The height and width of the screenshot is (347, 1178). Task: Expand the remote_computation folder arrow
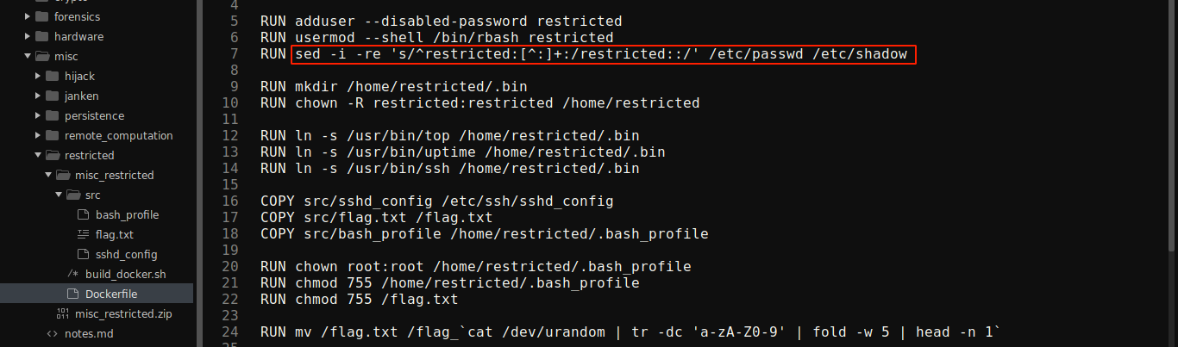tap(38, 135)
